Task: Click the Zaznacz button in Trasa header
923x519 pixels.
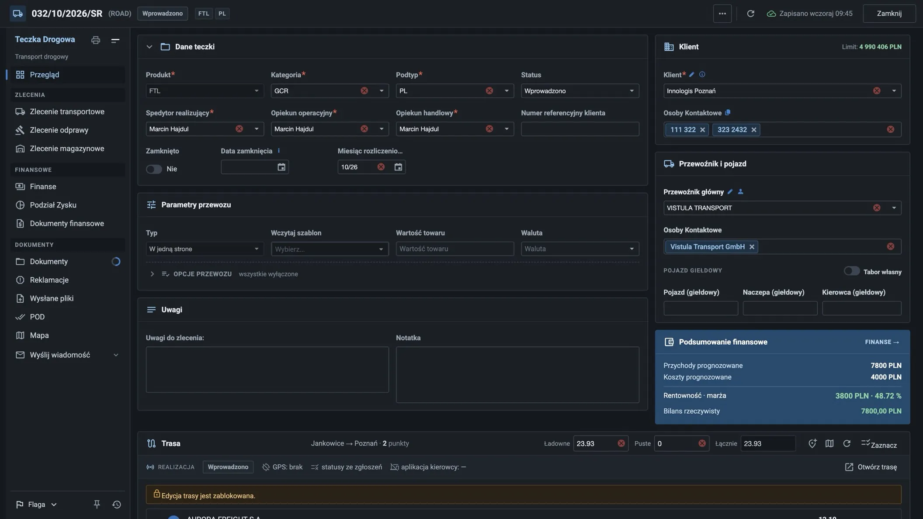Action: pyautogui.click(x=879, y=444)
